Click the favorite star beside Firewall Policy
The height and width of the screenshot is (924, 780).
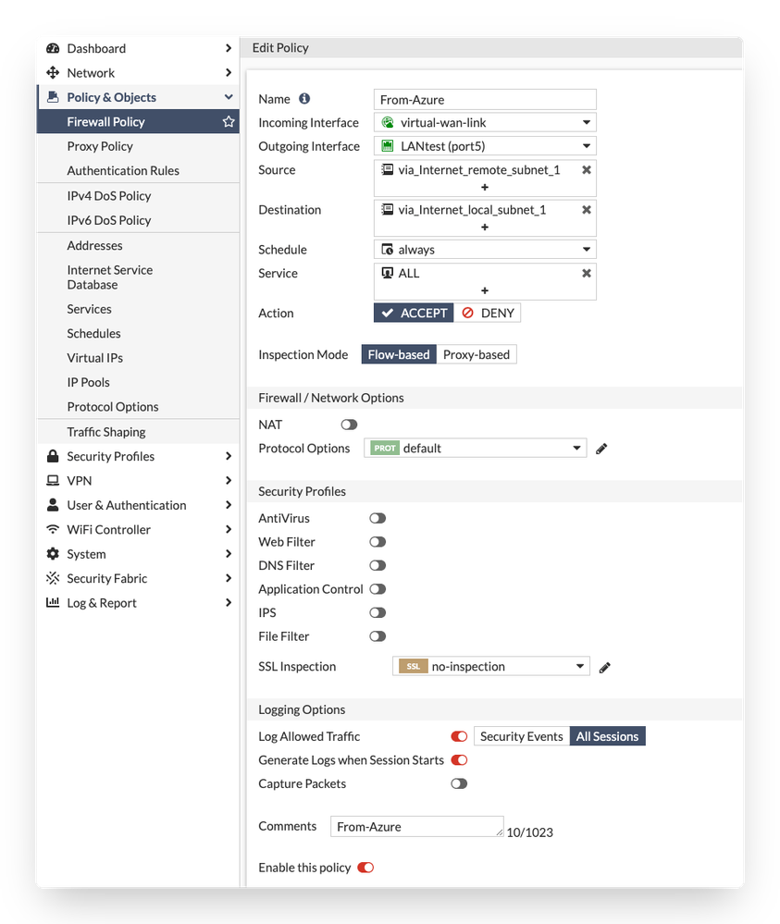229,122
